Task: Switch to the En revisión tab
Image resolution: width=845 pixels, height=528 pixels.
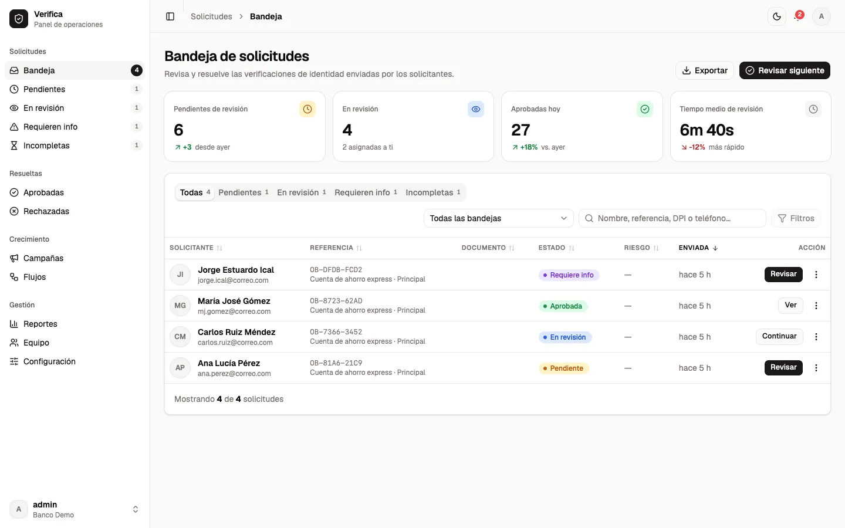Action: click(302, 192)
